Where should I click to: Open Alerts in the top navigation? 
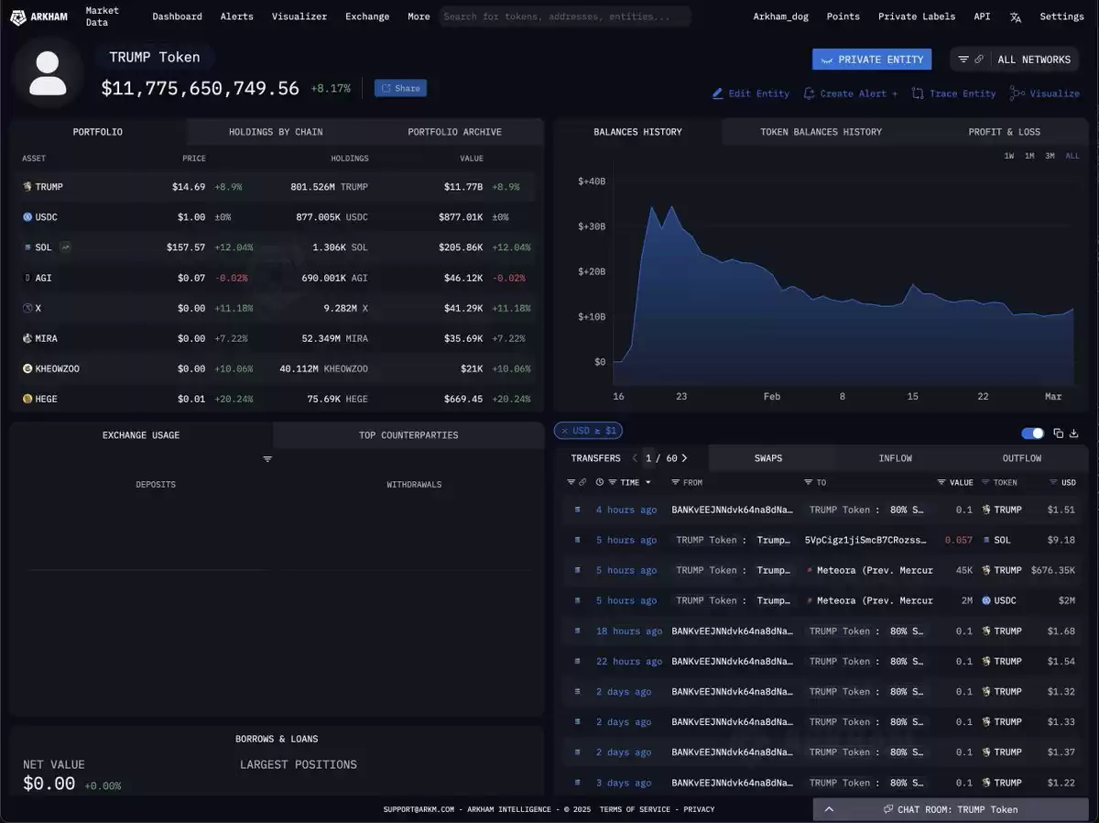237,16
